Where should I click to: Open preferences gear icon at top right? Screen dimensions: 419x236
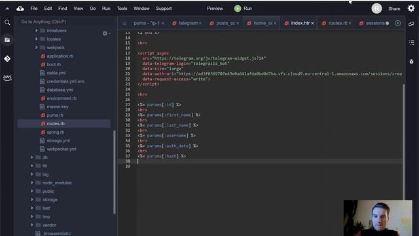411,9
